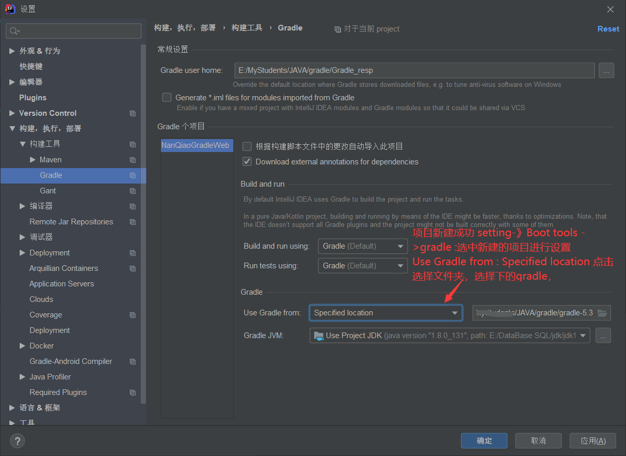Expand the 语言 & 框架 tree node
Screen dimensions: 626x456
(x=12, y=407)
